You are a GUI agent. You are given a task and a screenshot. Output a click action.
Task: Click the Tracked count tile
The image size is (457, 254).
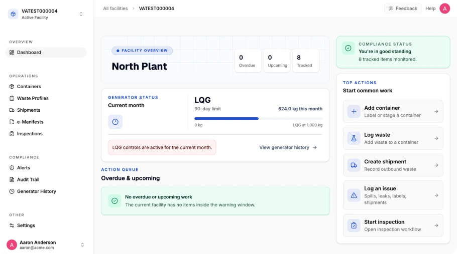305,61
